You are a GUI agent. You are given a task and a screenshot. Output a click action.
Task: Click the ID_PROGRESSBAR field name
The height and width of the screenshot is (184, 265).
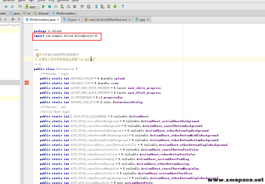(81, 97)
